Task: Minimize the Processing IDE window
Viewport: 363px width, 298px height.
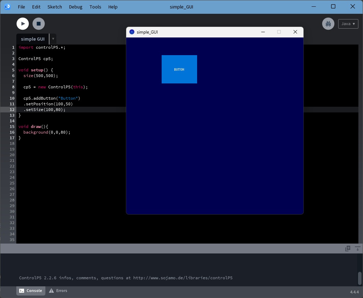Action: [314, 7]
